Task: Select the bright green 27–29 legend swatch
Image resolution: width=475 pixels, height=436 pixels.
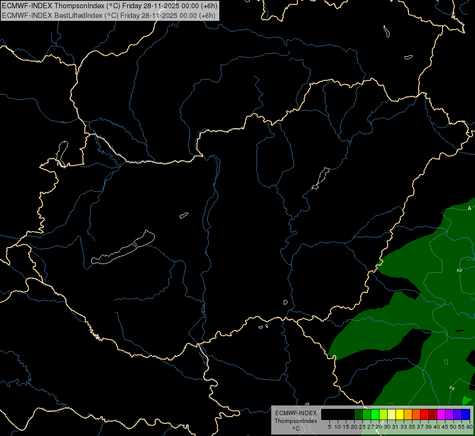Action: pos(375,414)
